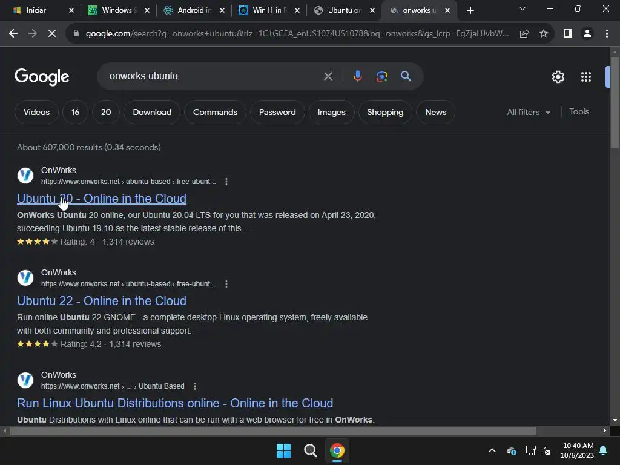Open Ubuntu 20 - Online in the Cloud
620x465 pixels.
tap(102, 199)
